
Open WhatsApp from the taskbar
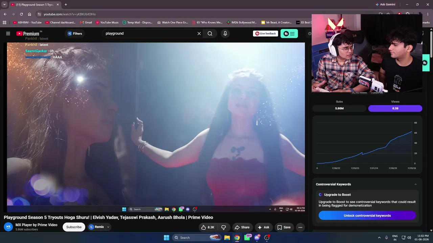pyautogui.click(x=247, y=238)
